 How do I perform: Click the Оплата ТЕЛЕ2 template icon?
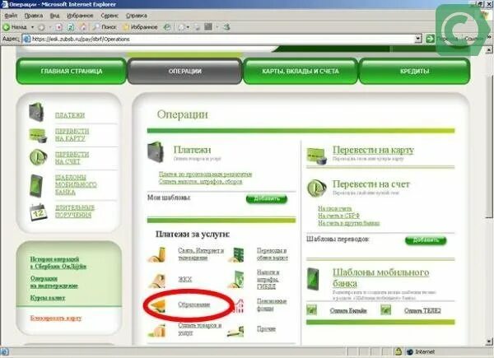pyautogui.click(x=385, y=310)
